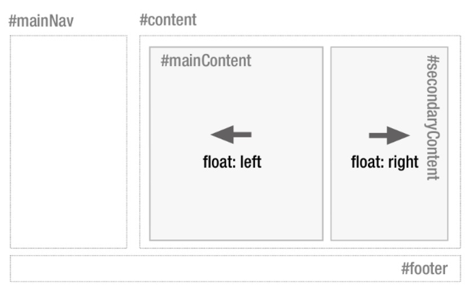The image size is (469, 290).
Task: Select the #footer label text
Action: [424, 269]
